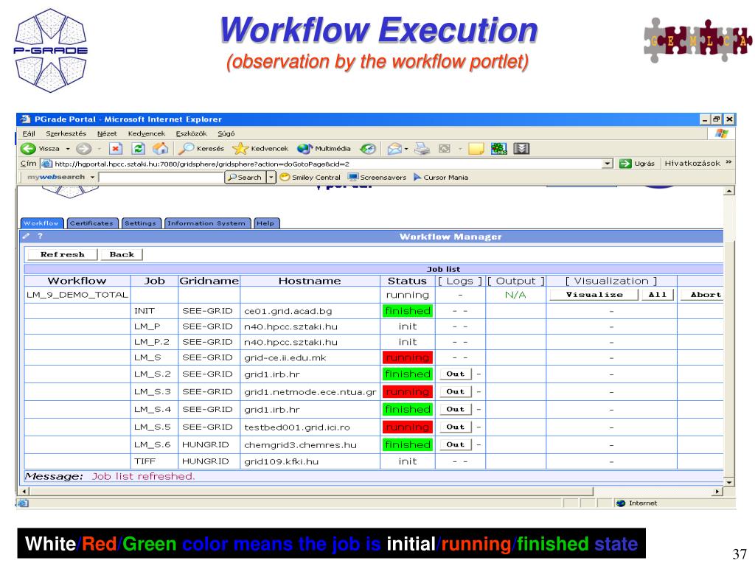Abort the LM_9_DEMO_TOTAL workflow

coord(703,295)
